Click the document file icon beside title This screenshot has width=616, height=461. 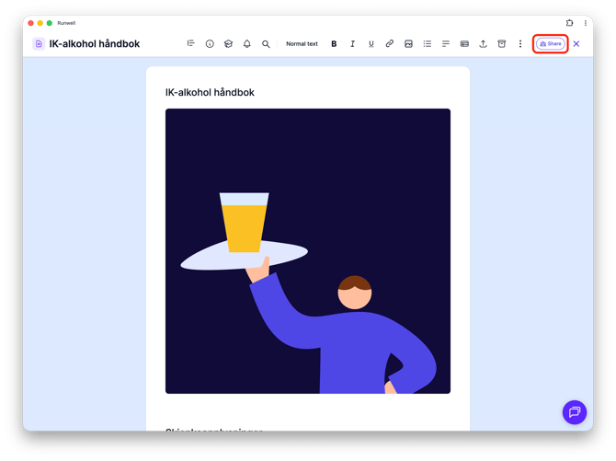[39, 43]
